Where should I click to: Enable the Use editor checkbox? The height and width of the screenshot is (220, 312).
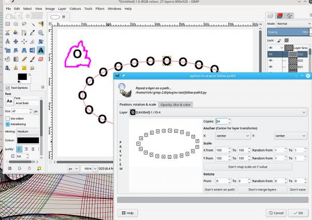pos(8,118)
